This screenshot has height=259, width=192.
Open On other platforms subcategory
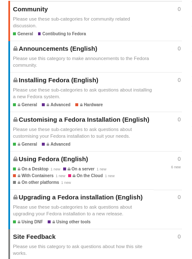coord(40,182)
